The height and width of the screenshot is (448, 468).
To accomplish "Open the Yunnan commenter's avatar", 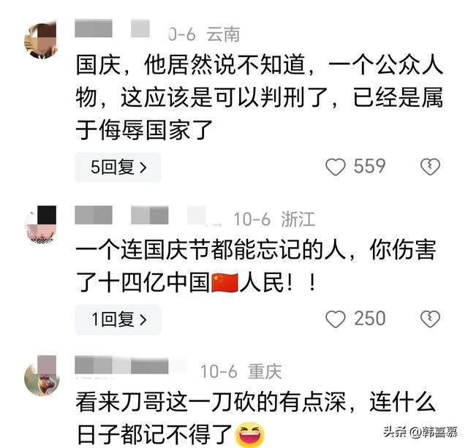I will pos(40,40).
